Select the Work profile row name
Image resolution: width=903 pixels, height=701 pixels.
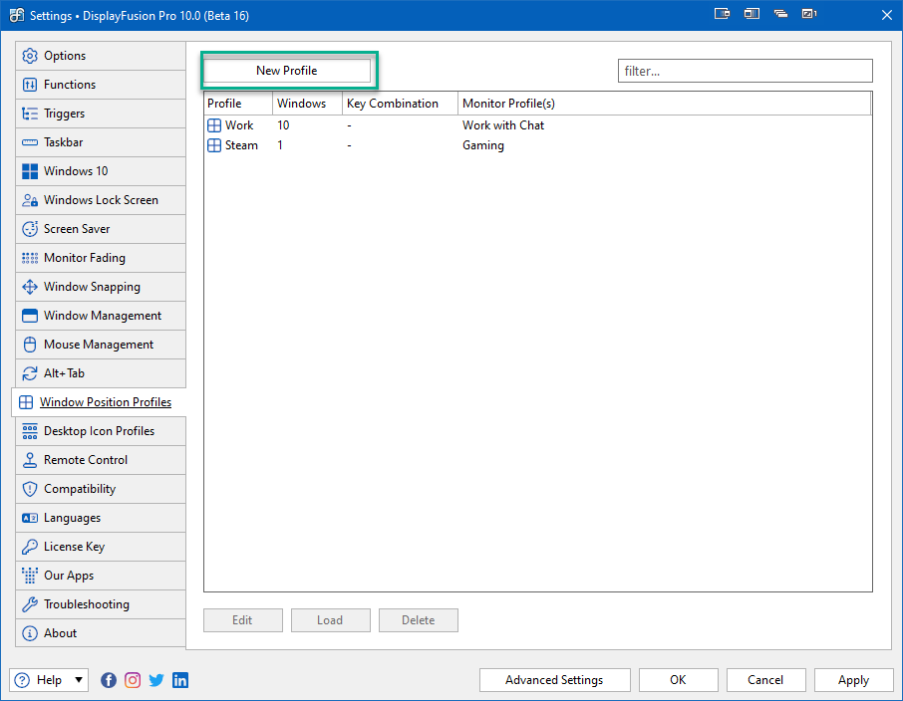pyautogui.click(x=239, y=125)
